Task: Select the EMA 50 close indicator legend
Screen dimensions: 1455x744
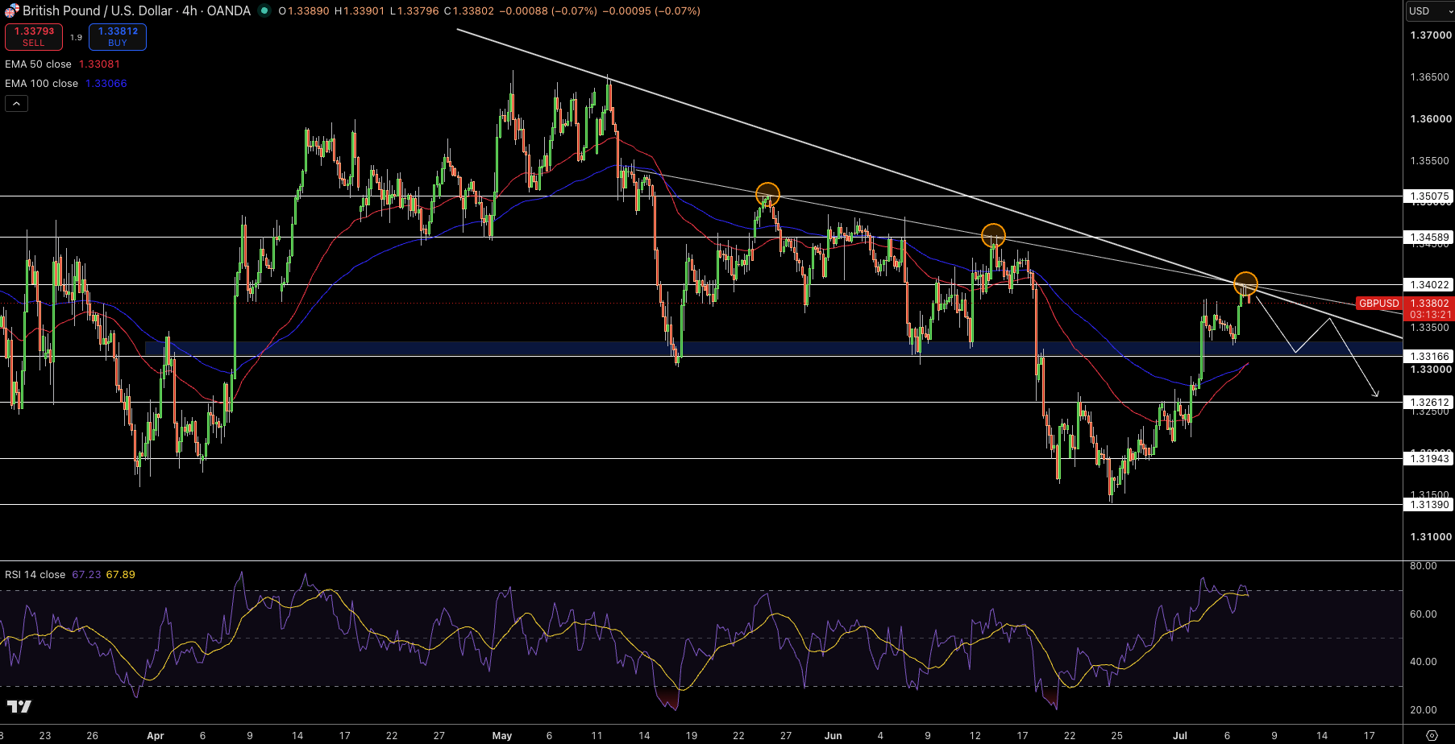Action: click(x=38, y=64)
